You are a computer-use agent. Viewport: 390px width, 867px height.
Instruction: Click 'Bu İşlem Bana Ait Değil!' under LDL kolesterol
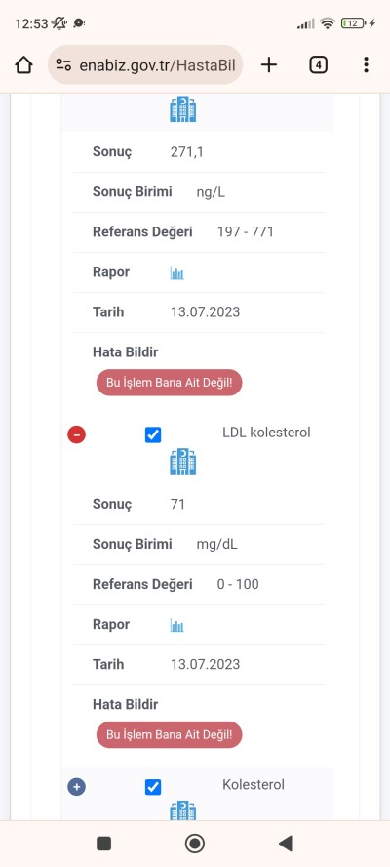click(169, 735)
